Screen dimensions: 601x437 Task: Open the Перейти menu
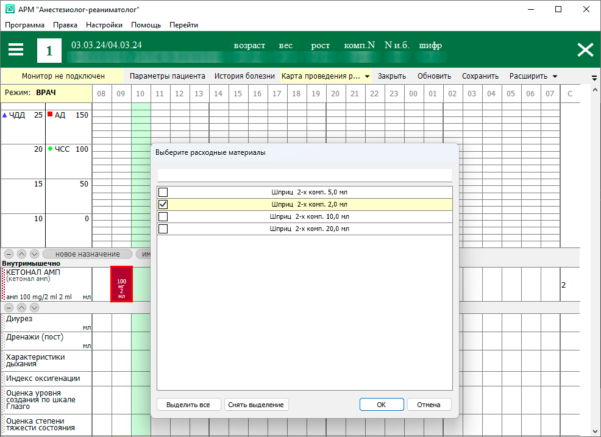[x=184, y=25]
